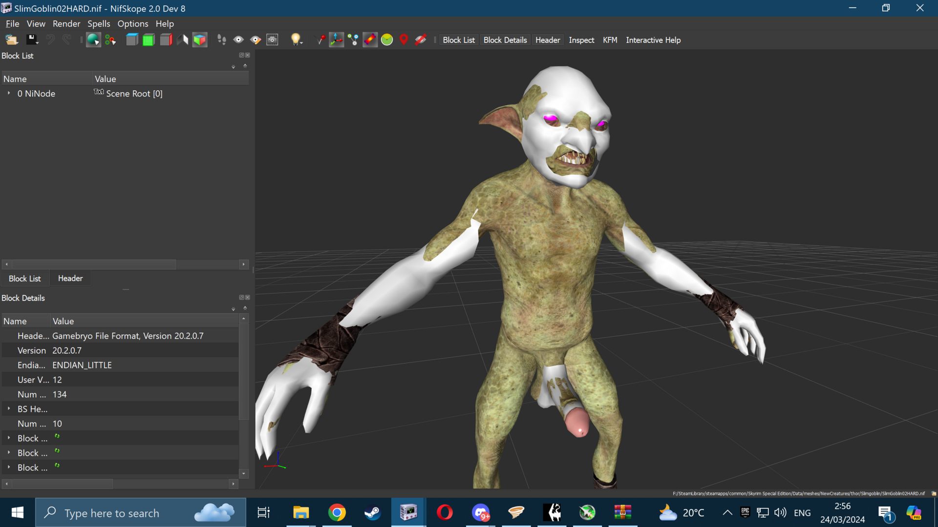Toggle Show Nodes icon in toolbar

353,40
